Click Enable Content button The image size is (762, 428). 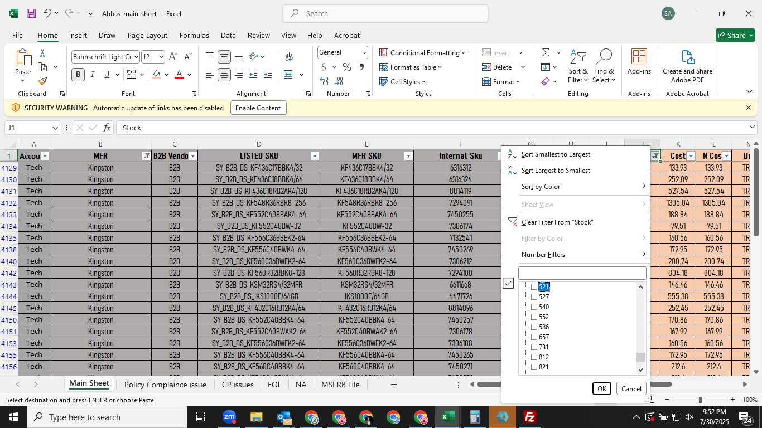coord(258,108)
